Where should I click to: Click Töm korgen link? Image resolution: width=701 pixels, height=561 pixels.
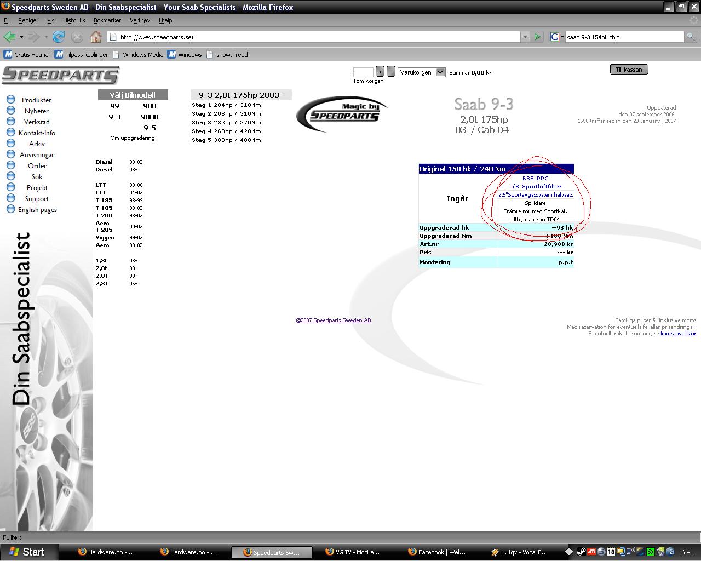pyautogui.click(x=368, y=81)
